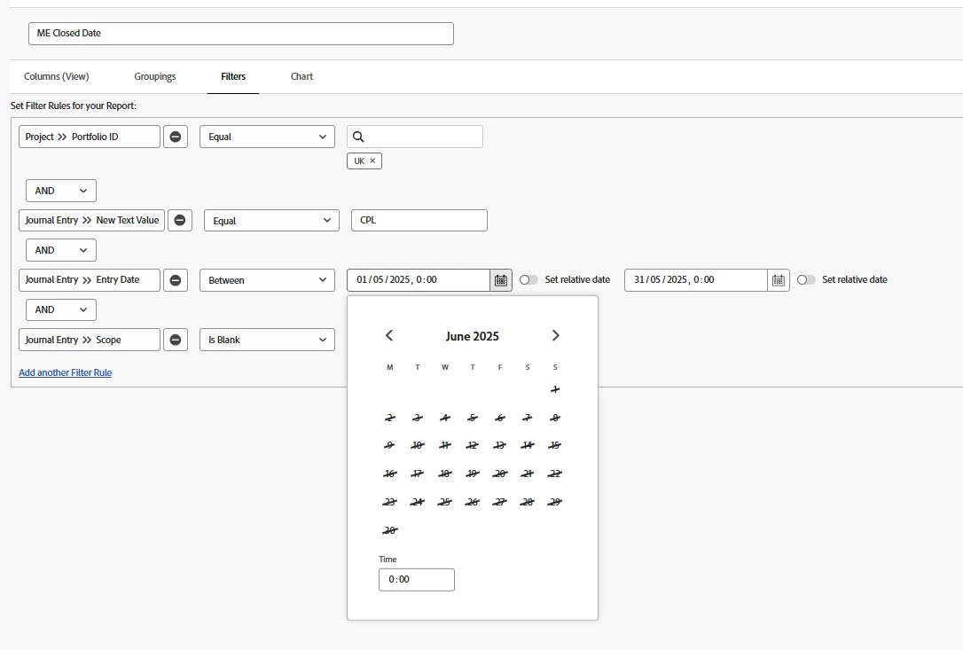Select June 20 in the calendar

click(x=500, y=474)
